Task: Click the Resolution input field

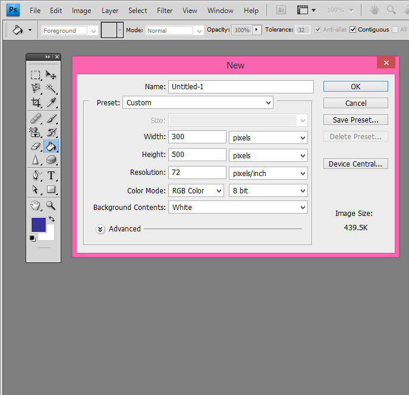Action: click(x=197, y=173)
